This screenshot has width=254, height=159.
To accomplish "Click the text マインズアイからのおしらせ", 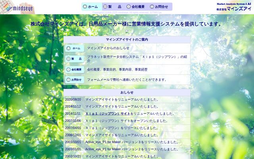I will coord(108,48).
